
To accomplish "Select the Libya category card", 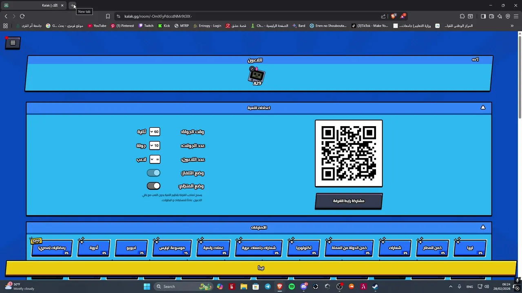I will (x=470, y=248).
